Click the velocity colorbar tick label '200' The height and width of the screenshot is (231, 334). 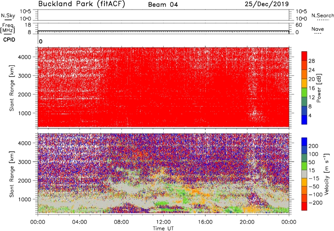[x=314, y=146]
